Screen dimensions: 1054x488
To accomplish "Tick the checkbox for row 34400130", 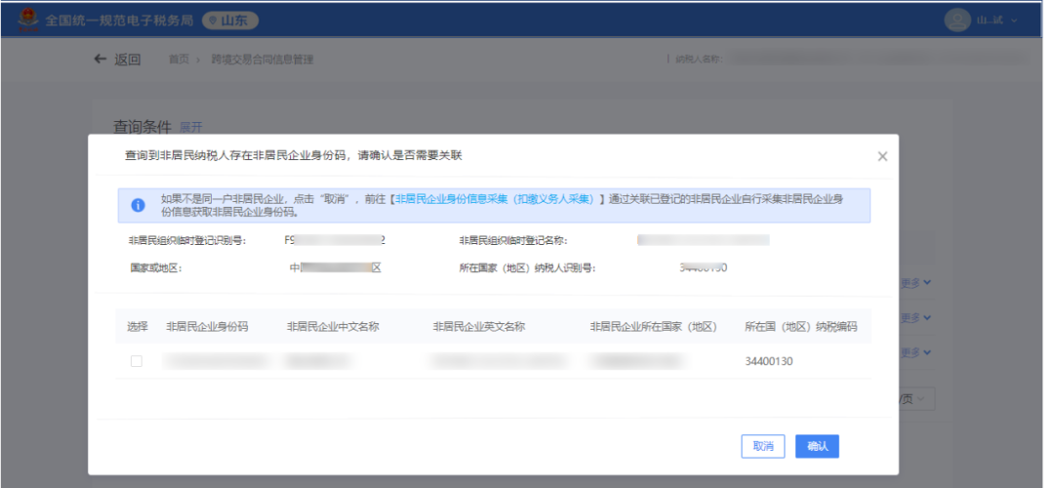I will [137, 362].
